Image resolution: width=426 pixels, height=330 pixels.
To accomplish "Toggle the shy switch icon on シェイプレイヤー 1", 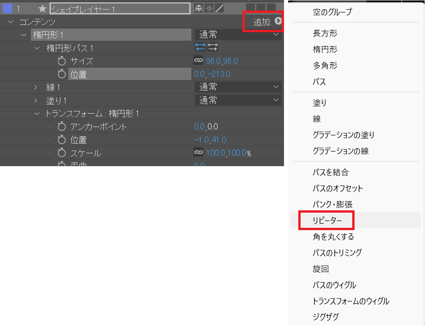I will pyautogui.click(x=199, y=8).
